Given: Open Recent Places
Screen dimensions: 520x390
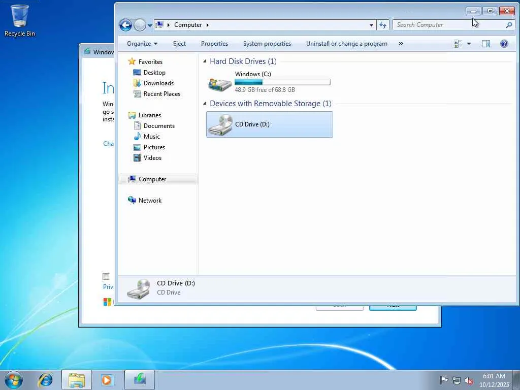Looking at the screenshot, I should pyautogui.click(x=162, y=94).
